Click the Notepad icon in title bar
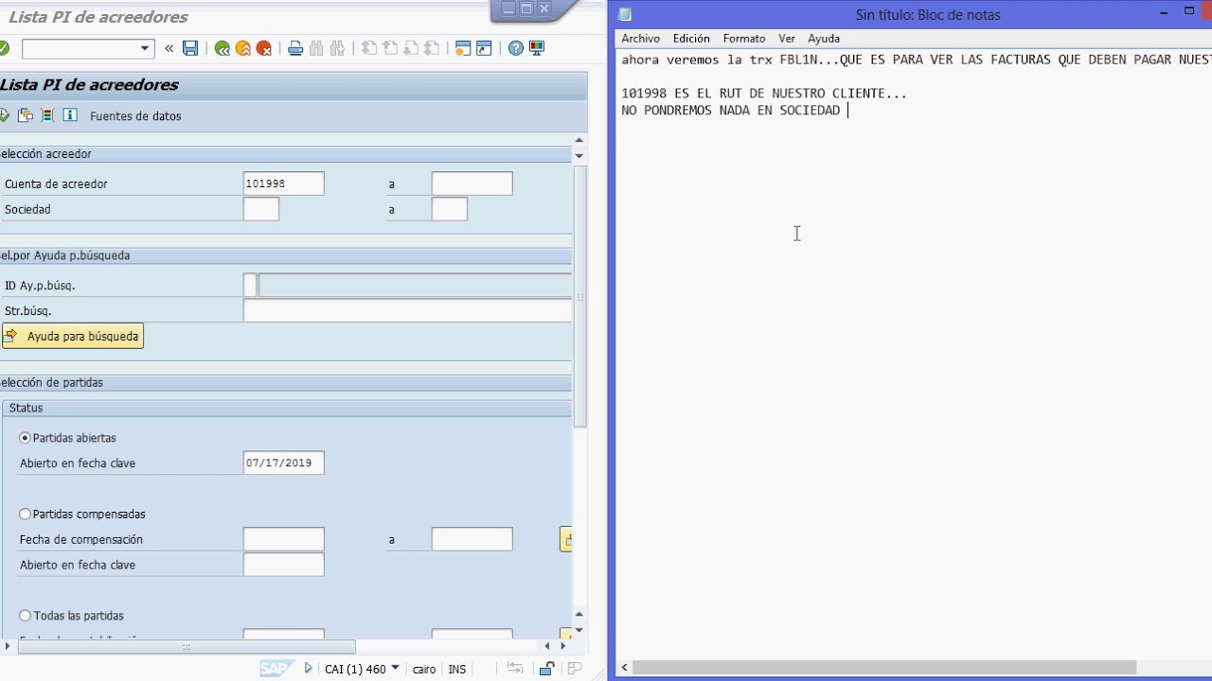1212x681 pixels. [625, 14]
